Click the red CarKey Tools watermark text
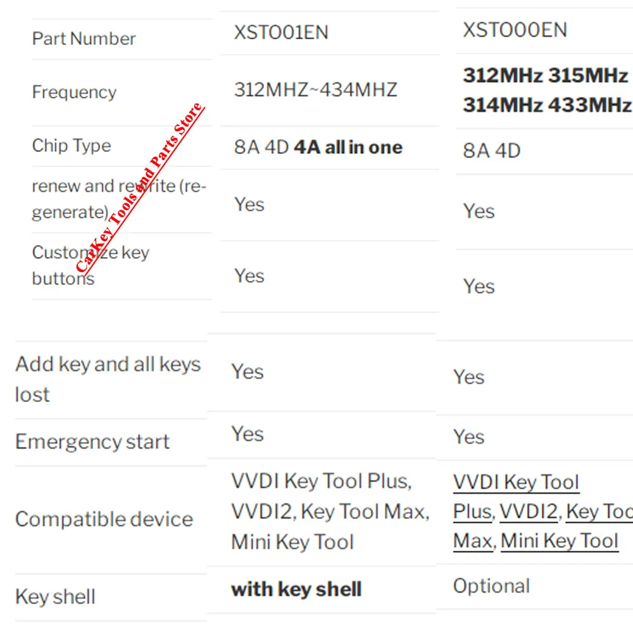633x633 pixels. tap(140, 188)
